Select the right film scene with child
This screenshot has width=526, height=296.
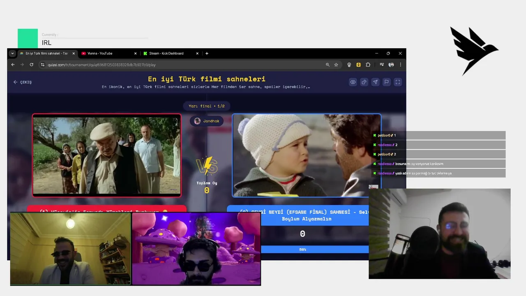point(307,155)
